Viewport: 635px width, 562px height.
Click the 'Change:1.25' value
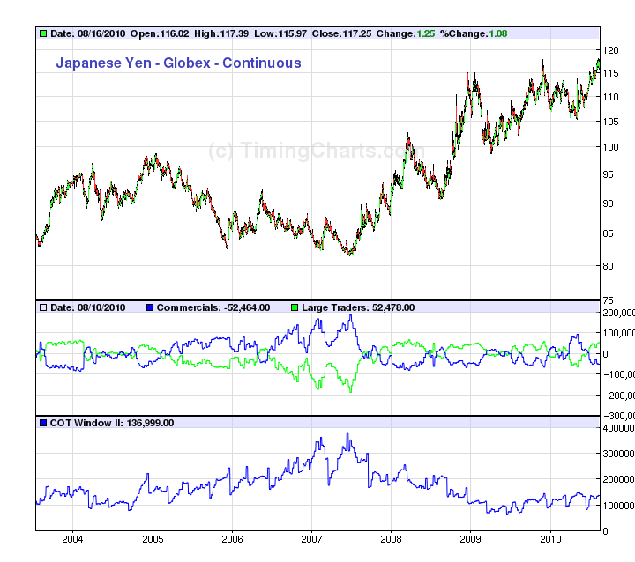pyautogui.click(x=406, y=33)
